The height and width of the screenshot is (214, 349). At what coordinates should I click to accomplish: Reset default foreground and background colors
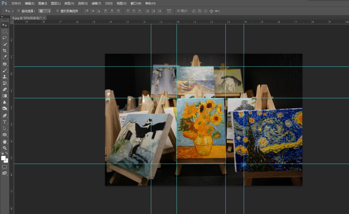tap(2, 153)
